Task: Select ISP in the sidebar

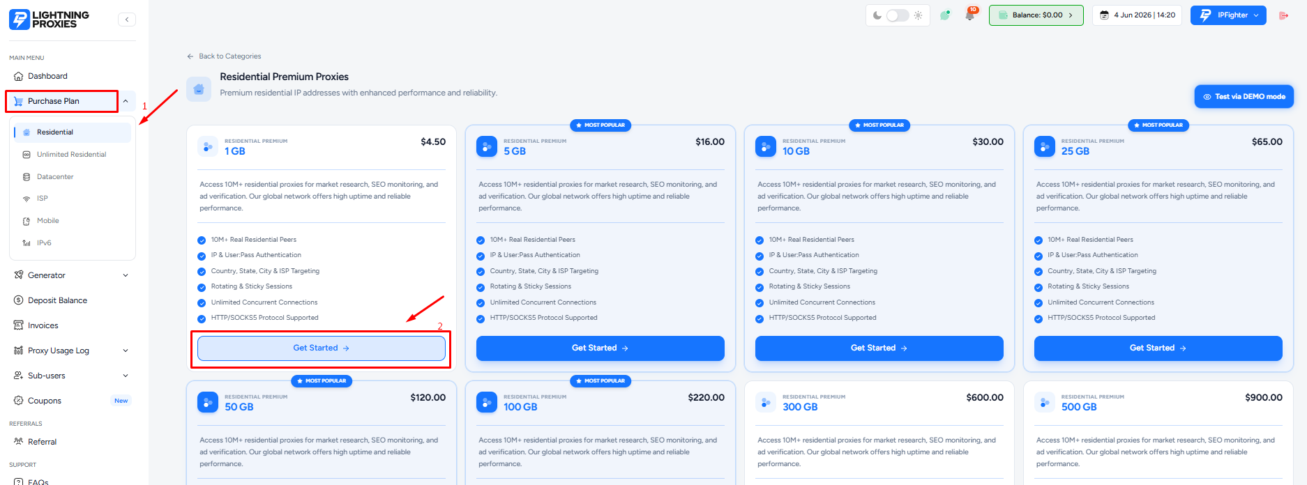Action: pyautogui.click(x=43, y=199)
